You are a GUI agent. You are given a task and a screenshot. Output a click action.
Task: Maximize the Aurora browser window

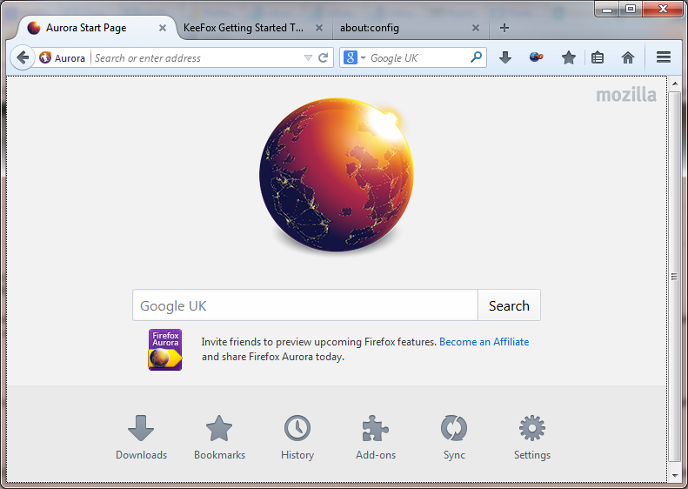(631, 9)
